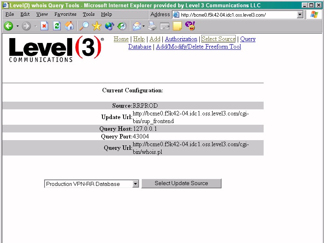The image size is (324, 243).
Task: Click the green Back arrow button
Action: 9,26
